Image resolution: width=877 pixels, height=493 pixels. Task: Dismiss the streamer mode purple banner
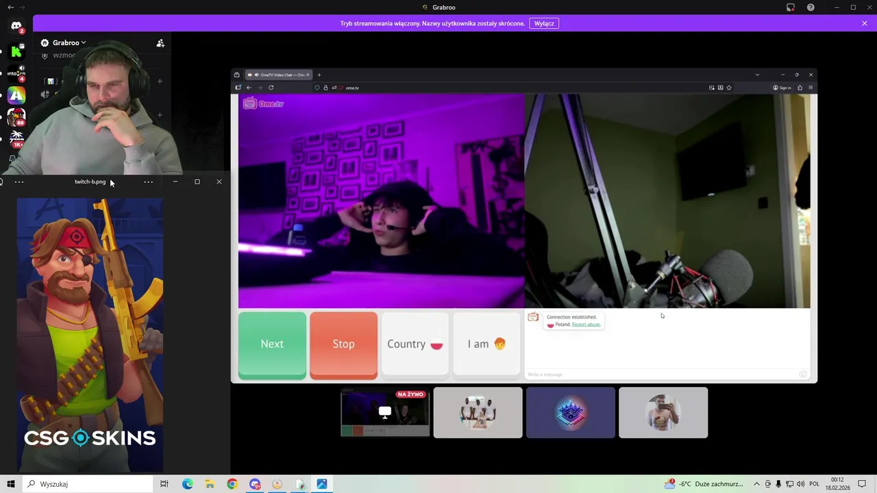click(865, 23)
